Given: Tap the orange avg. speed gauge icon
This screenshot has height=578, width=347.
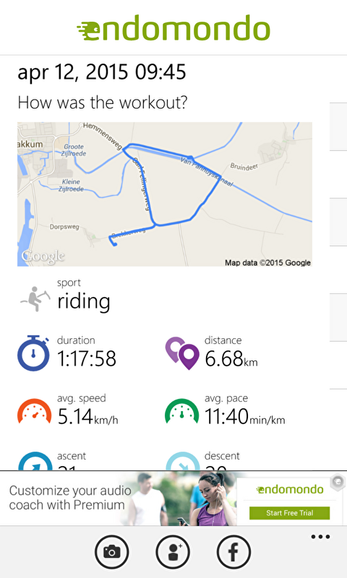Looking at the screenshot, I should [34, 411].
